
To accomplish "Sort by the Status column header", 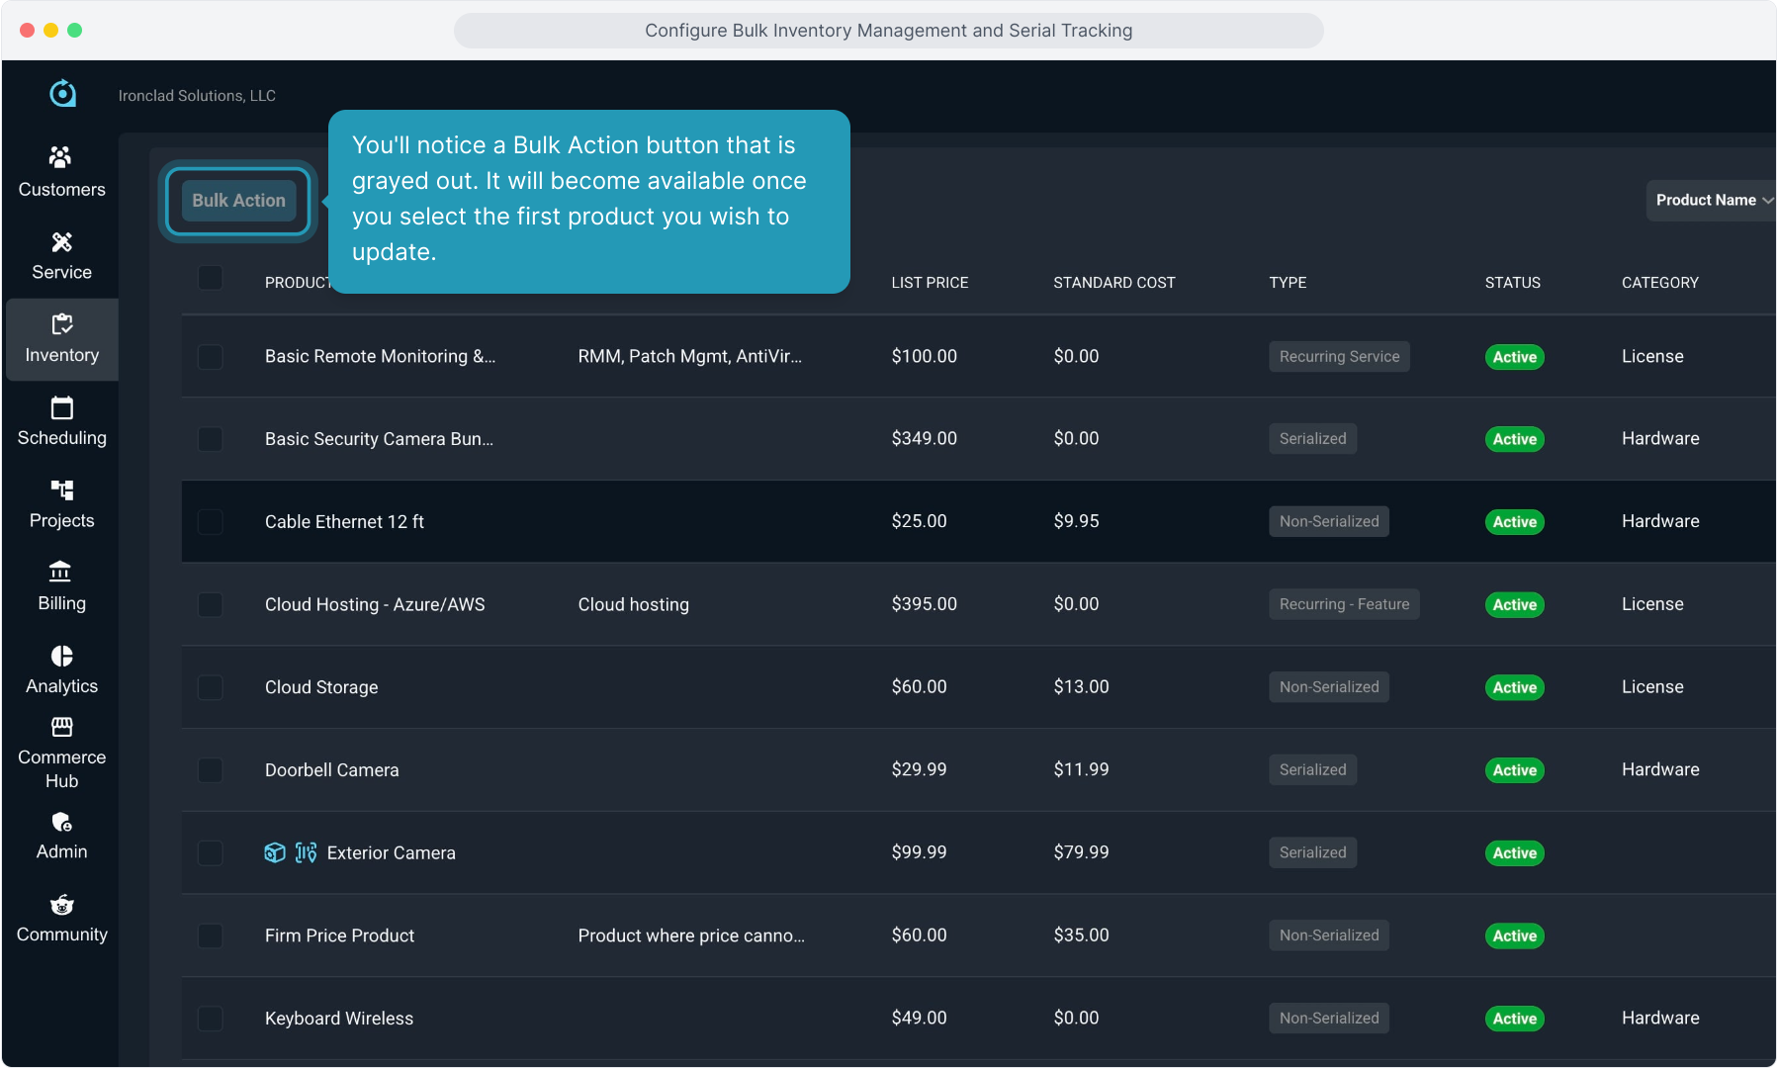I will (1511, 283).
